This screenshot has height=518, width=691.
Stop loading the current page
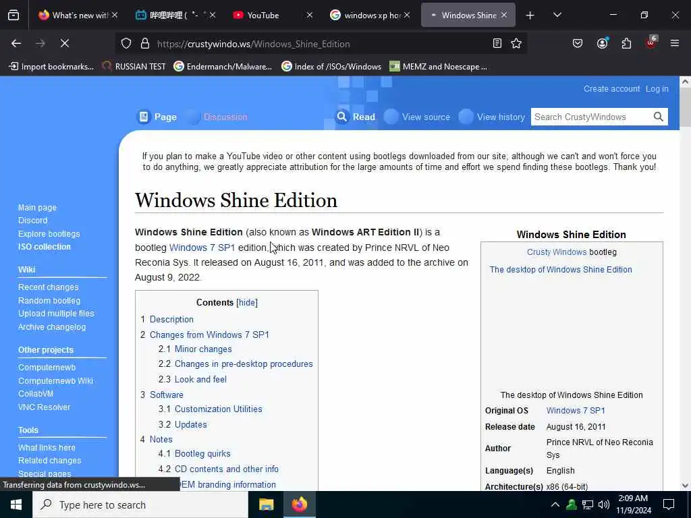[x=64, y=43]
